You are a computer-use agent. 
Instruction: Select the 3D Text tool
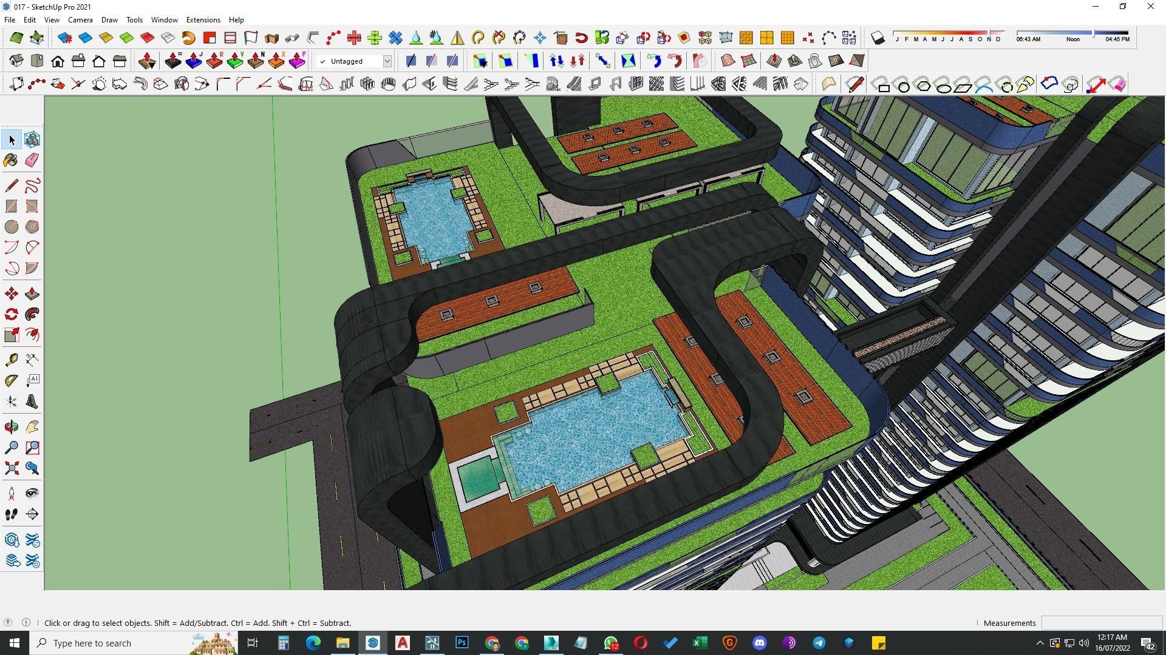pos(32,401)
